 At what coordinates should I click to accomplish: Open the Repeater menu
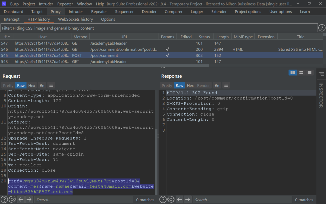(65, 4)
